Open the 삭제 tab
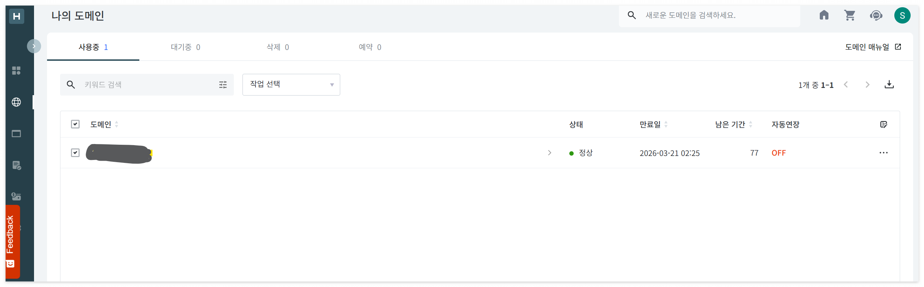The height and width of the screenshot is (287, 924). 277,47
